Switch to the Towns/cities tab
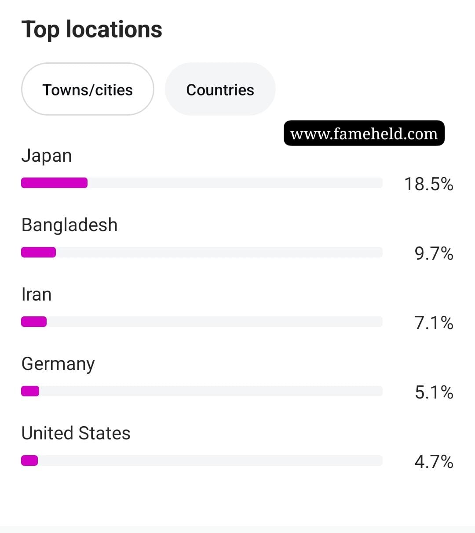The height and width of the screenshot is (533, 475). pyautogui.click(x=88, y=89)
